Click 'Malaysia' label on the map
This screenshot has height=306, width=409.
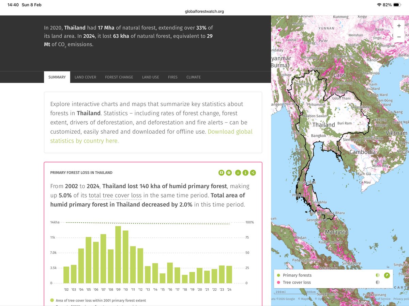(336, 232)
